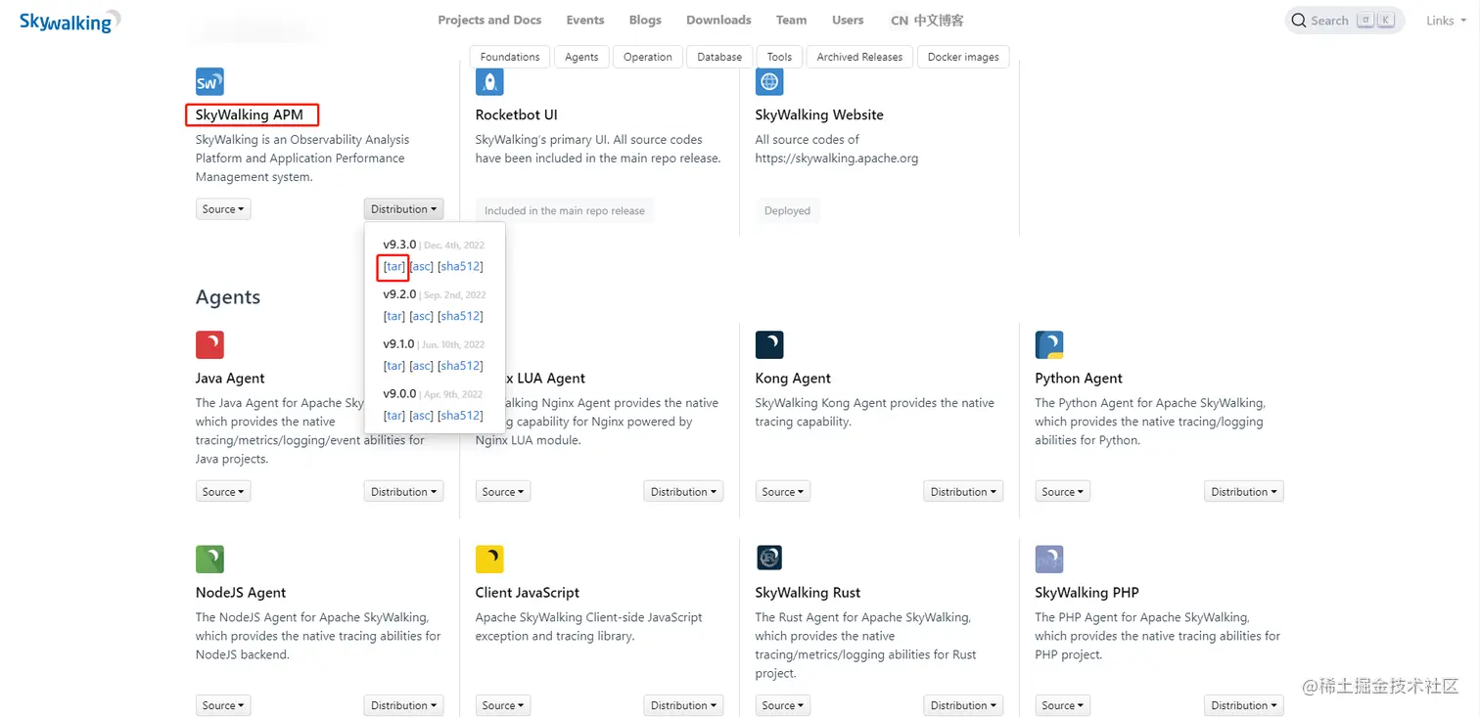Open Source dropdown under SkyWalking PHP

click(x=1063, y=705)
